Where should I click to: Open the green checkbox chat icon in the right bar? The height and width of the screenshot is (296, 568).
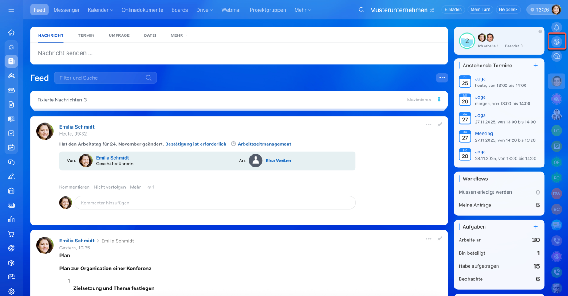pos(556,146)
